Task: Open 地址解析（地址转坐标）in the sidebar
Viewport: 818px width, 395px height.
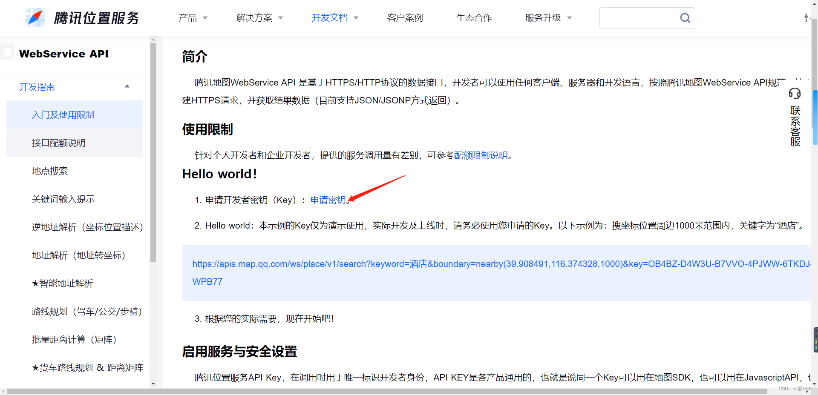Action: [x=79, y=255]
